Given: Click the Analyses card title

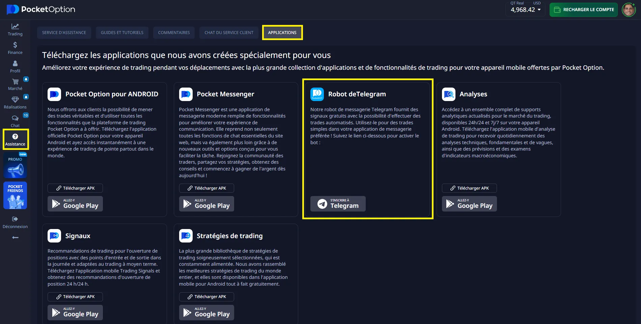Looking at the screenshot, I should tap(473, 94).
